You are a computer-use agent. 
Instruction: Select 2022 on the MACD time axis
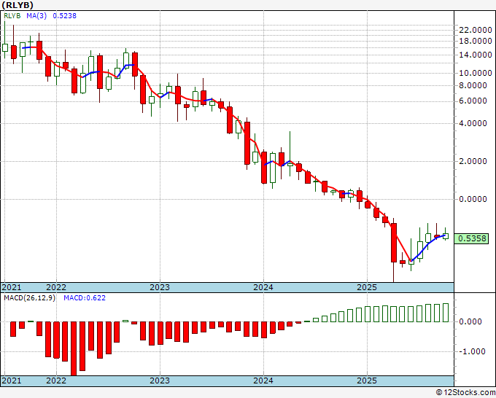pos(56,381)
